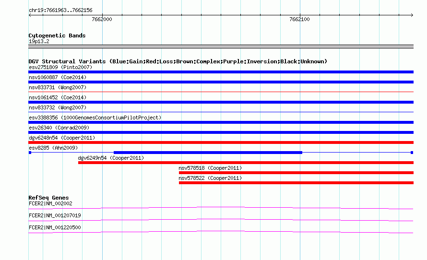This screenshot has height=260, width=427.
Task: Select the nsv1060887 (Coe2014) variant label
Action: click(58, 77)
